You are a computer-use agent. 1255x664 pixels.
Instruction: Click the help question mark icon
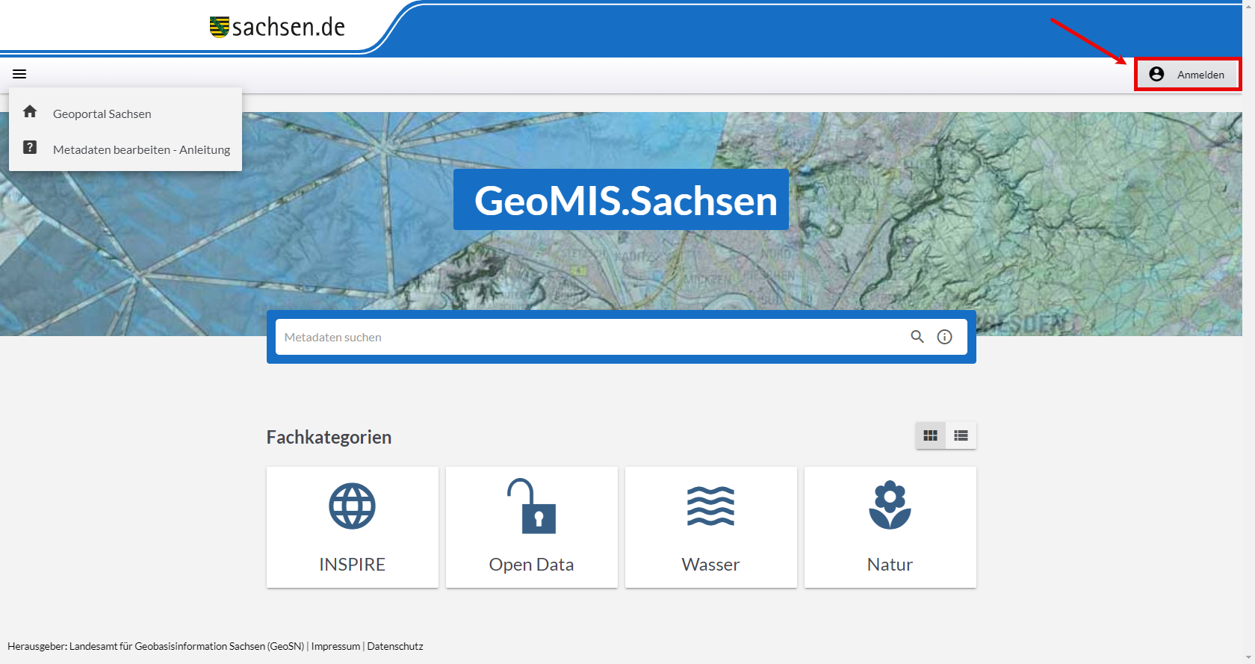pos(30,148)
